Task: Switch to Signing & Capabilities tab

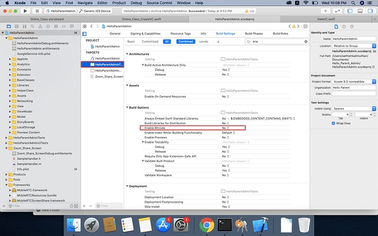Action: pos(145,33)
